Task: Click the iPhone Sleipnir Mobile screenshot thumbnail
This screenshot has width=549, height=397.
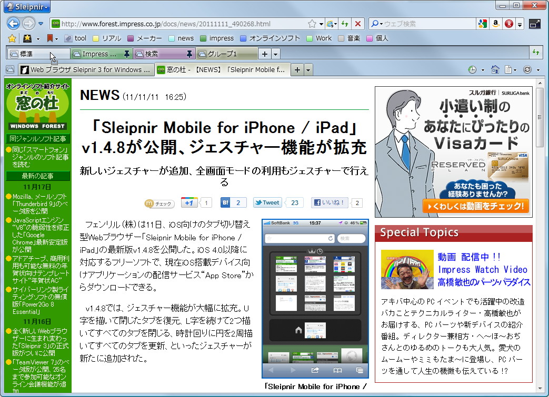Action: [315, 299]
